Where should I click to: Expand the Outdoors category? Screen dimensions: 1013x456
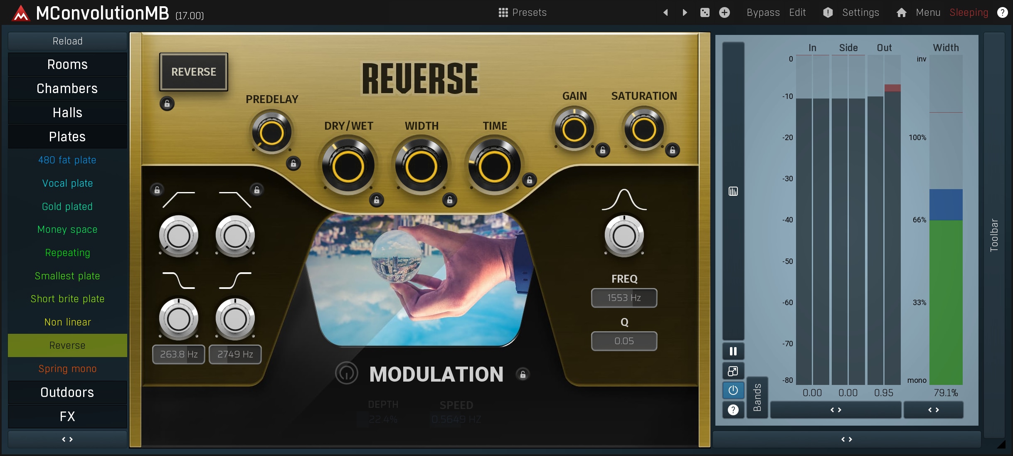point(67,392)
